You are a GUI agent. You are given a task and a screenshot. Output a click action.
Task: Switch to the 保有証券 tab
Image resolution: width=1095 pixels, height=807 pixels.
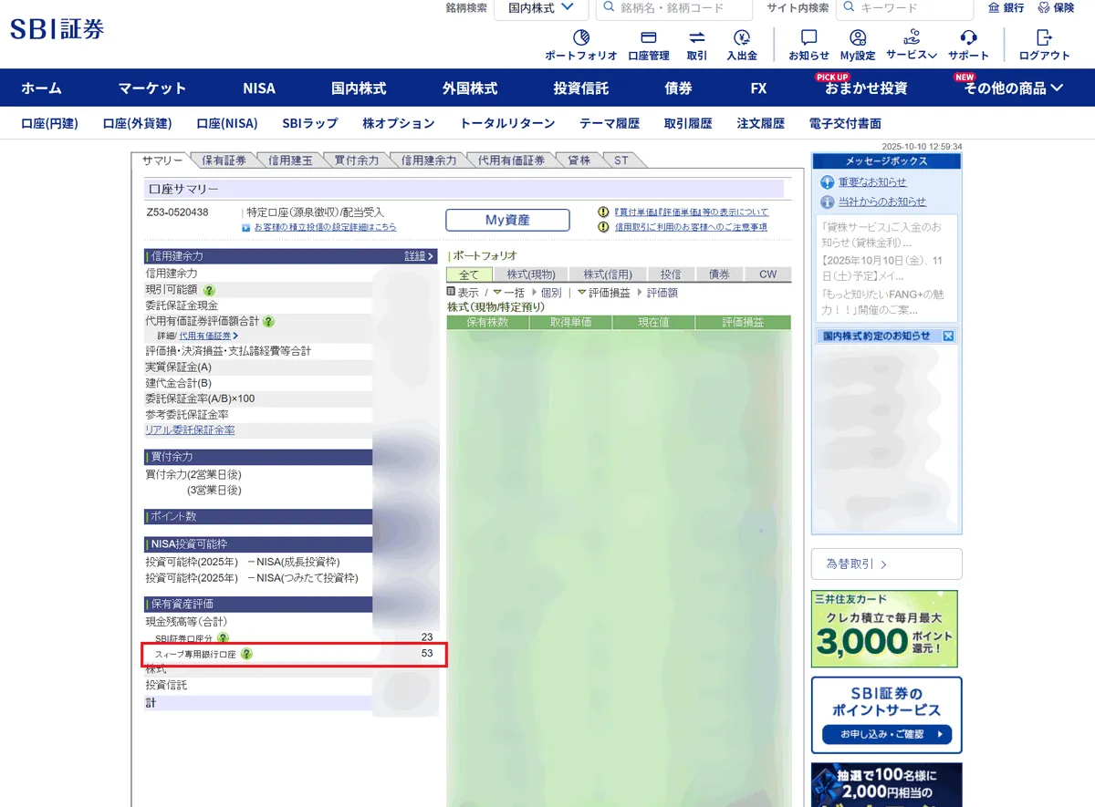(x=224, y=160)
